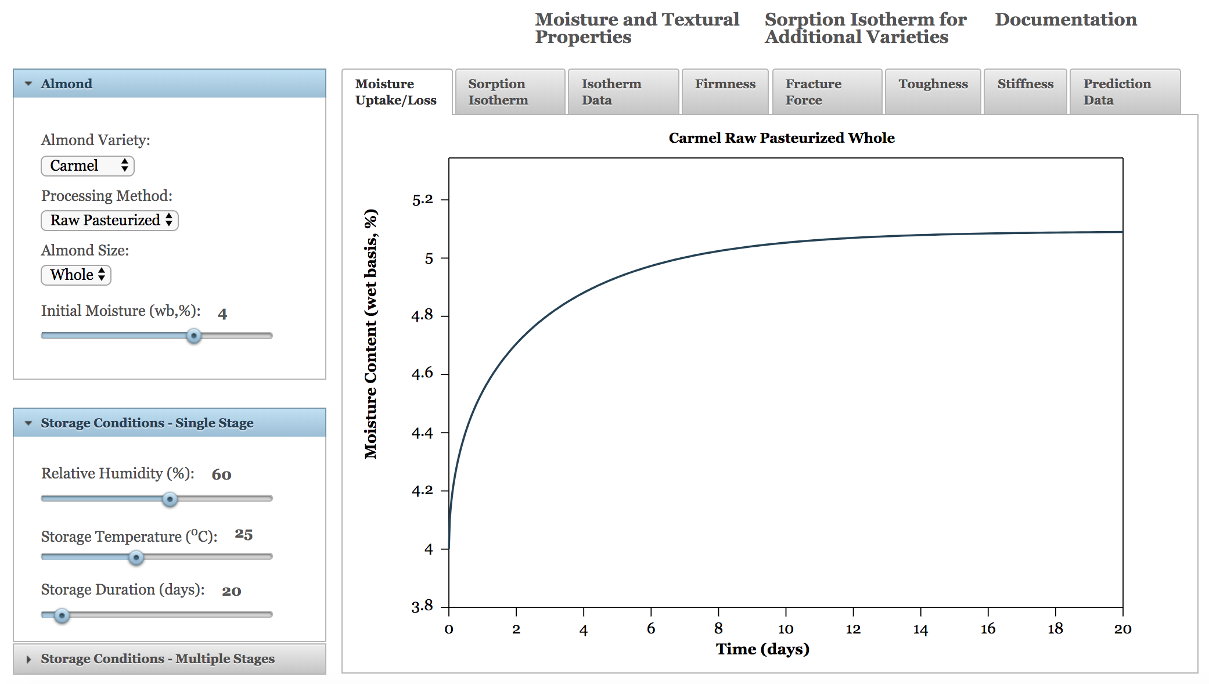Adjust the Storage Temperature slider
1209x684 pixels.
pos(135,556)
